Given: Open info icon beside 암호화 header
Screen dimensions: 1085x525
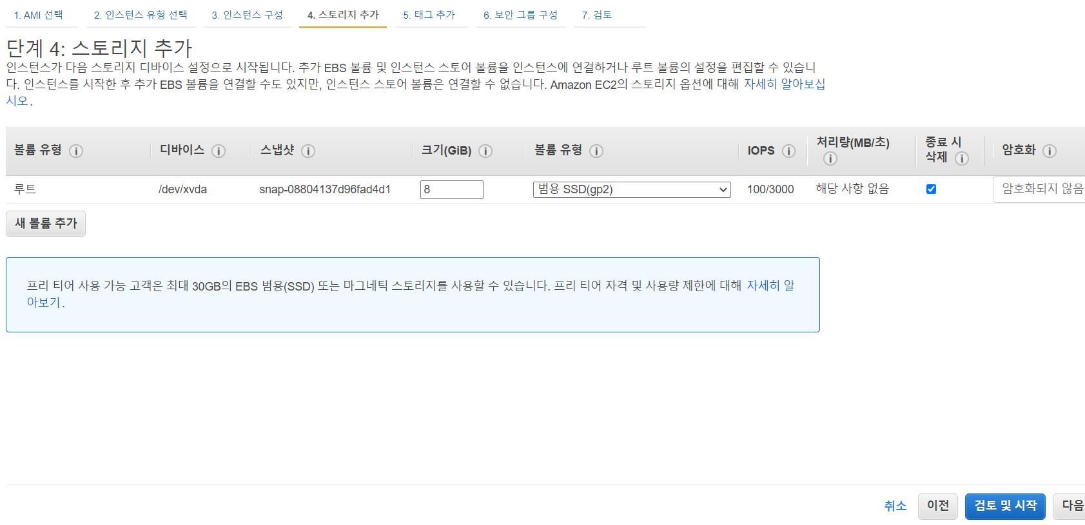Looking at the screenshot, I should 1050,151.
